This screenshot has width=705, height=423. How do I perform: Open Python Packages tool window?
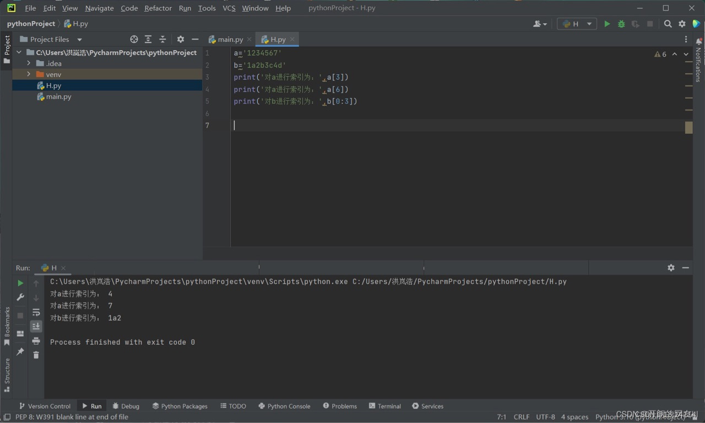(x=180, y=406)
